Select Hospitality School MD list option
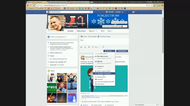This screenshot has width=190, height=106. click(x=104, y=82)
